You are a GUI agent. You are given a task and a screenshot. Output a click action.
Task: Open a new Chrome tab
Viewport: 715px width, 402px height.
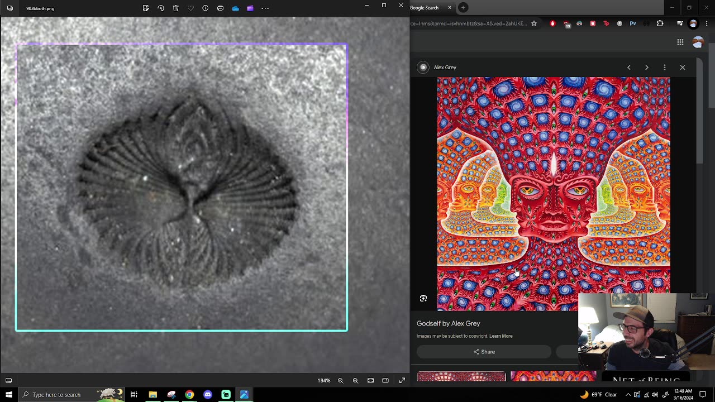click(x=464, y=8)
